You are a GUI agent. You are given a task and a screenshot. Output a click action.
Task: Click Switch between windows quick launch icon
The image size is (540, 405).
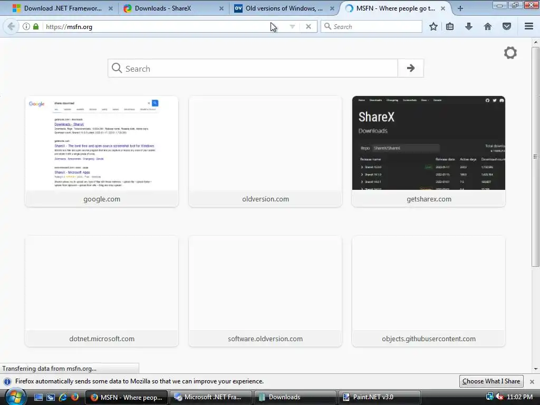(x=51, y=397)
